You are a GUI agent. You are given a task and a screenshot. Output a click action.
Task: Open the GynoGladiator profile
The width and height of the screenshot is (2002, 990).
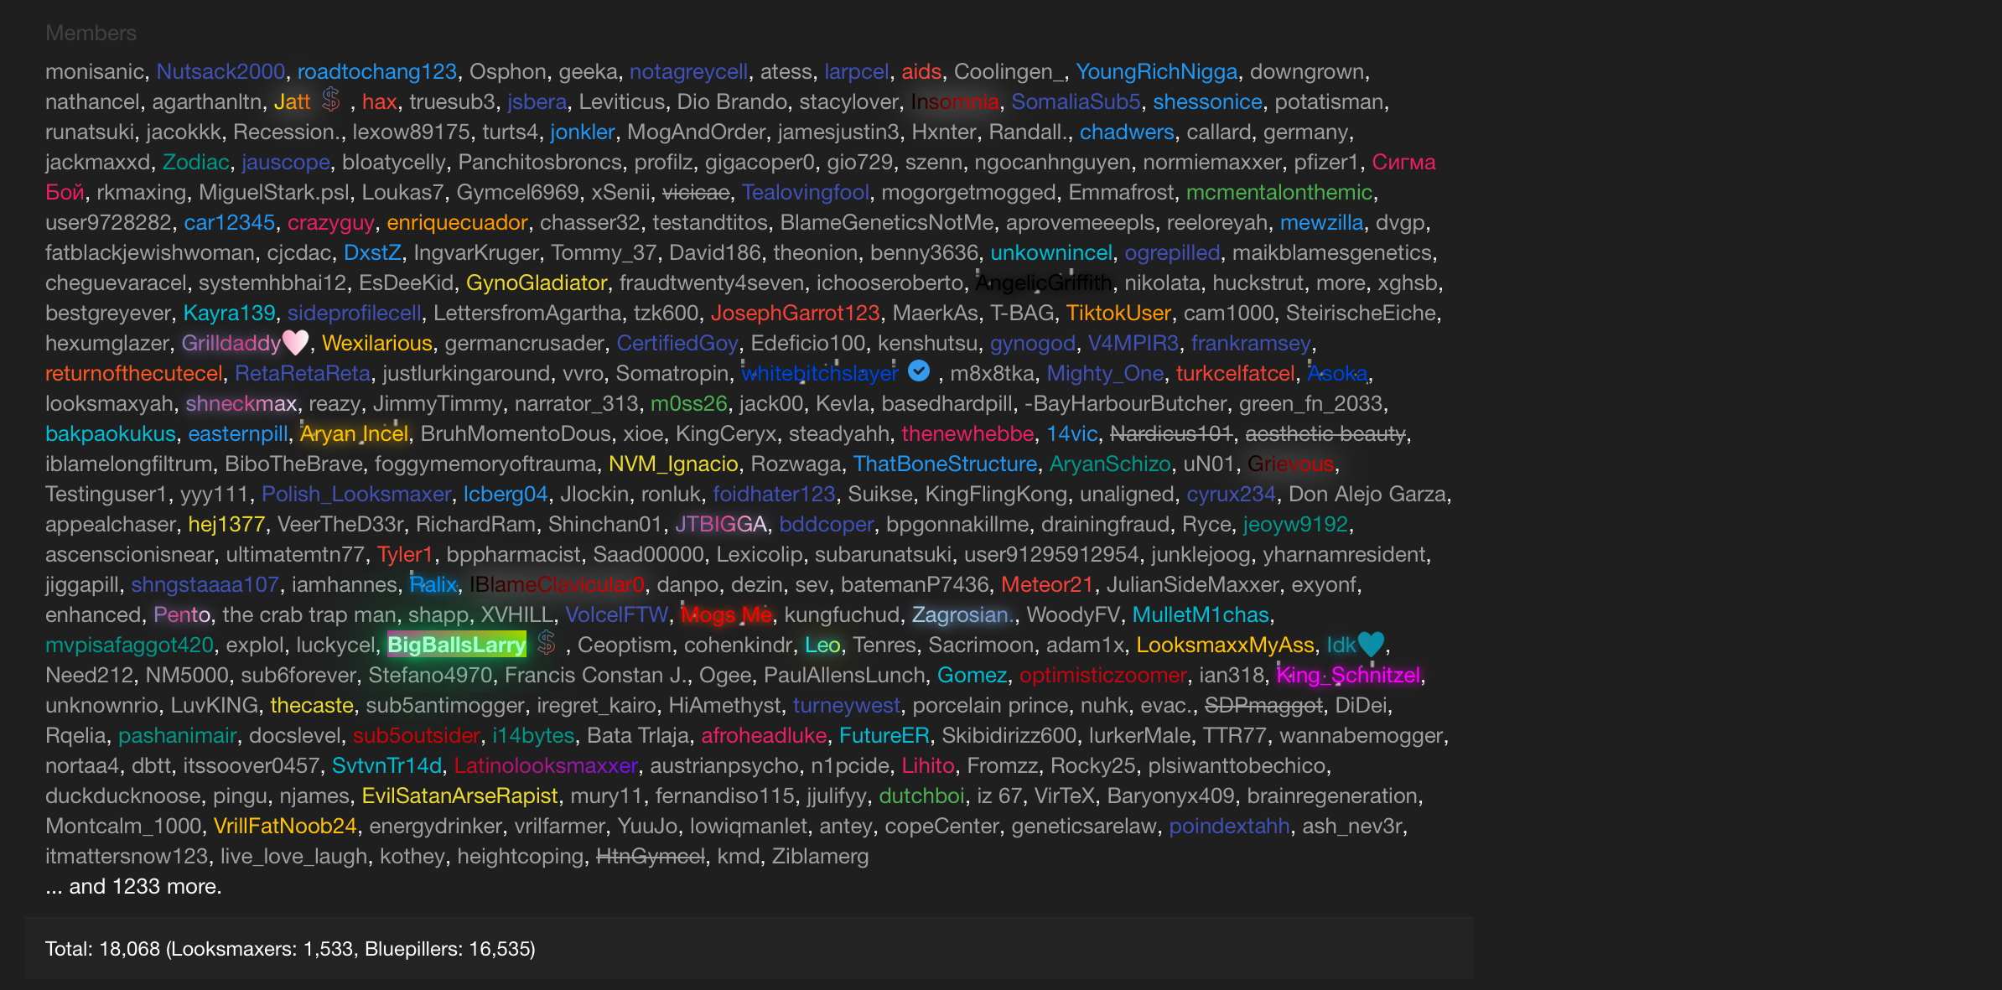[x=537, y=282]
